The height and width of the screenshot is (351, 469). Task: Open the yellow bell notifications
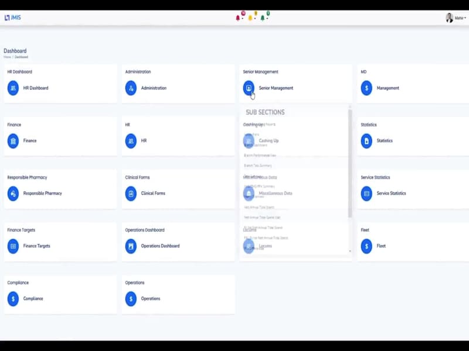tap(250, 18)
